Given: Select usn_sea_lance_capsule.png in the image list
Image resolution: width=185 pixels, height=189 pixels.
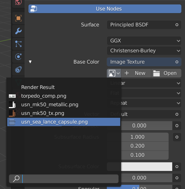Looking at the screenshot, I should coord(64,122).
